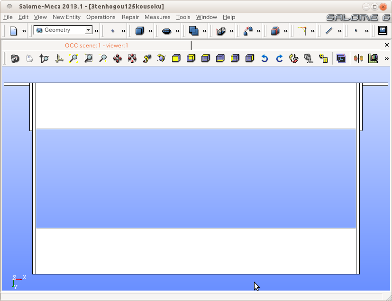392x301 pixels.
Task: Click the New document icon
Action: click(13, 31)
